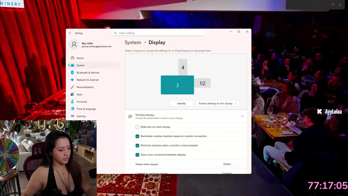Click the jessica.romerog@outlook.com account email
This screenshot has height=196, width=348.
97,47
